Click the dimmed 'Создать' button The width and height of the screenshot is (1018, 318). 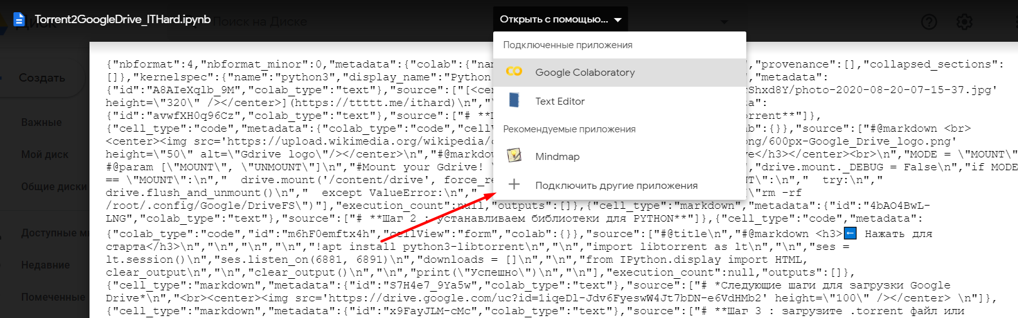point(42,78)
